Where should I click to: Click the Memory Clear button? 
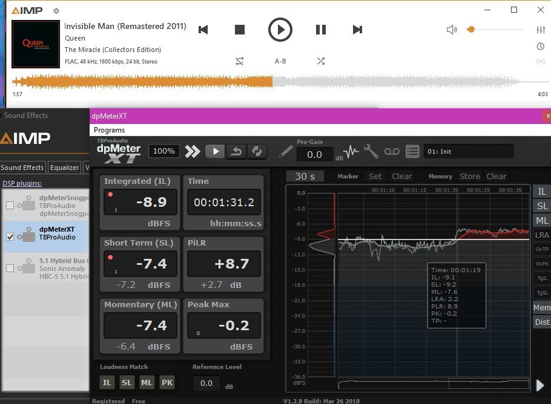[496, 176]
